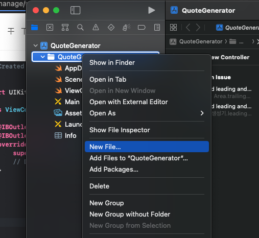Open the Main storyboard file

67,102
